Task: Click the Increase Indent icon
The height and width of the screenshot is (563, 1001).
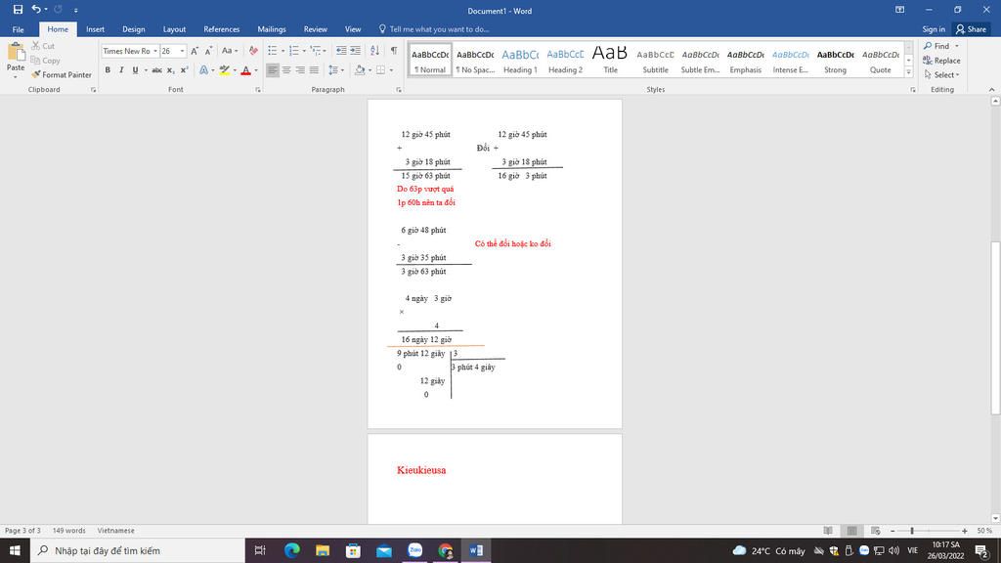Action: 356,51
